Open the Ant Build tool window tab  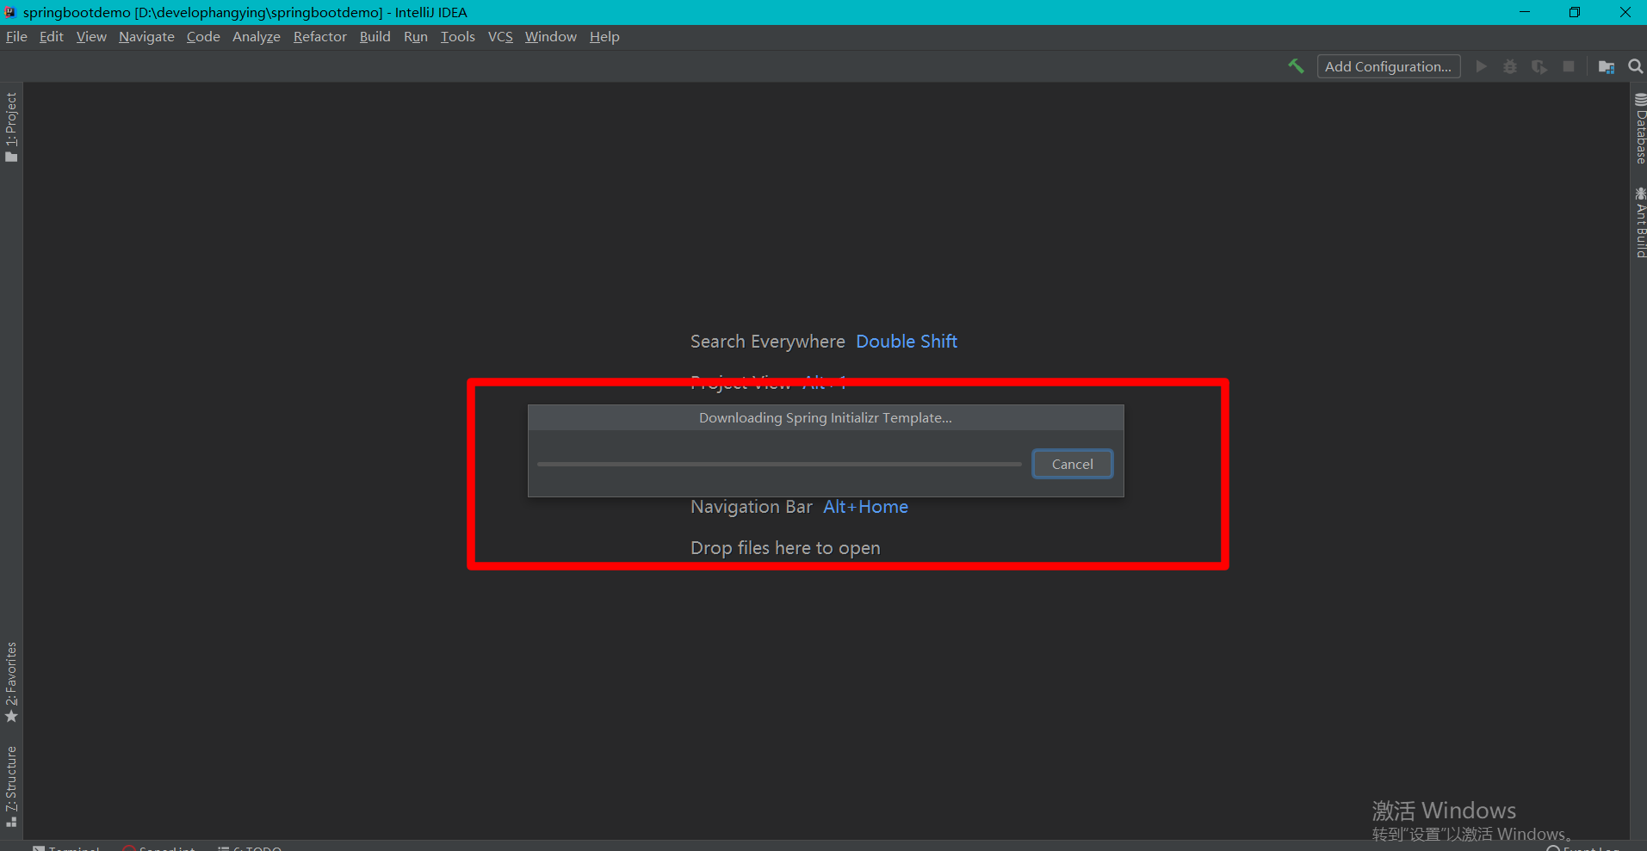1639,222
